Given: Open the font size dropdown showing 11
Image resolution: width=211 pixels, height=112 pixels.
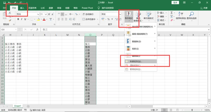Looking at the screenshot, I should pyautogui.click(x=46, y=14).
